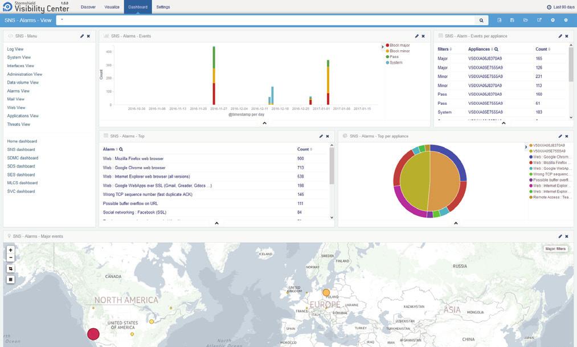The width and height of the screenshot is (577, 347).
Task: Open the Threats View link
Action: 19,124
